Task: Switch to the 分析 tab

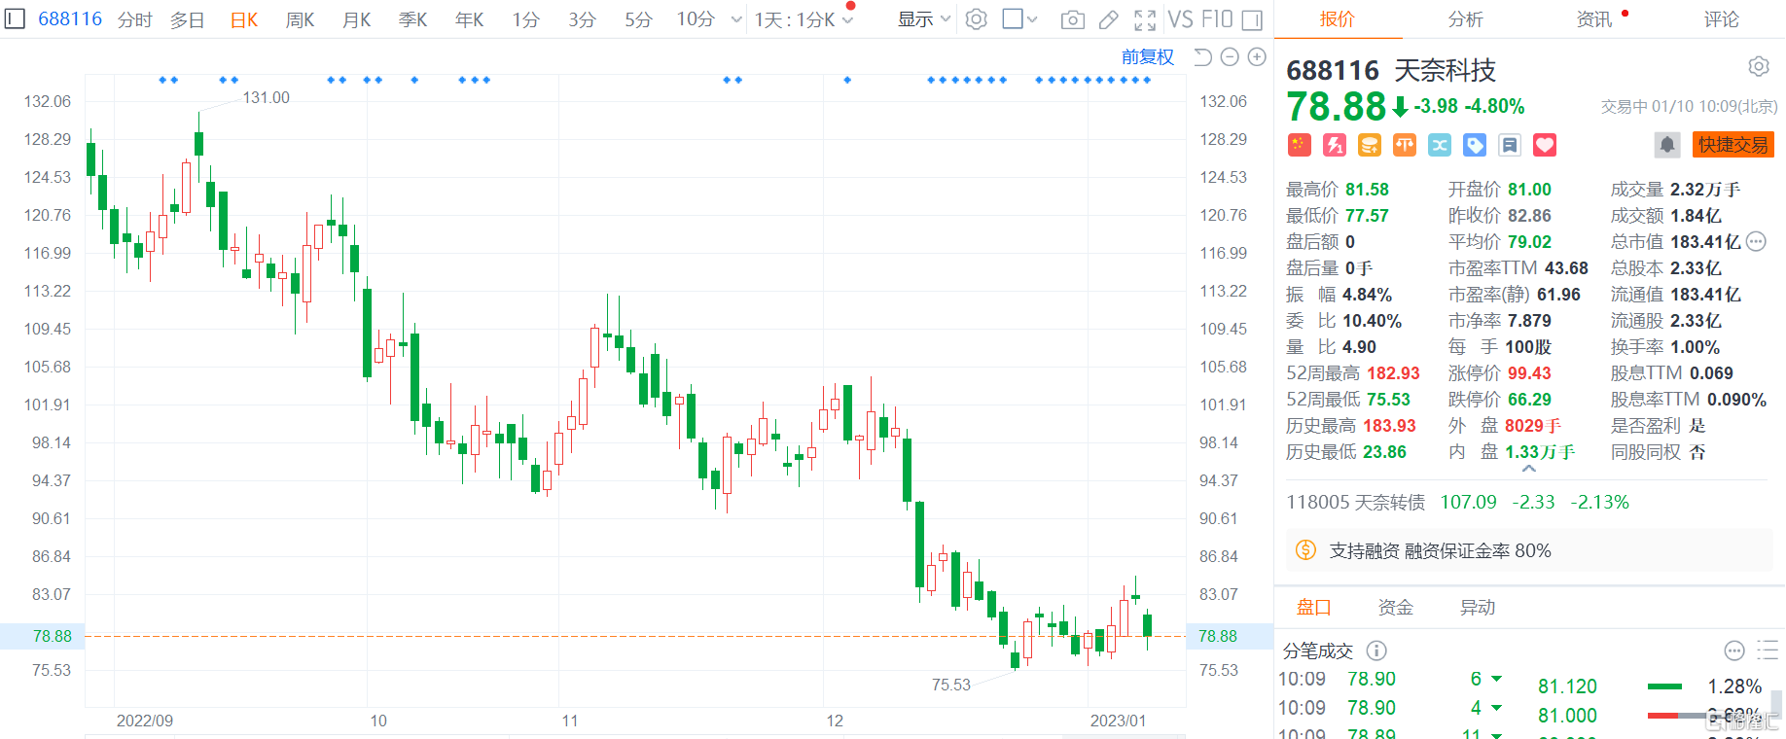Action: 1465,19
